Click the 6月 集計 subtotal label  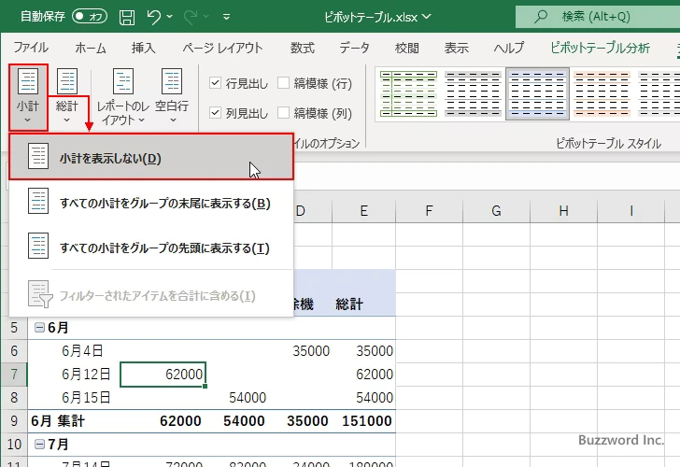pyautogui.click(x=58, y=421)
